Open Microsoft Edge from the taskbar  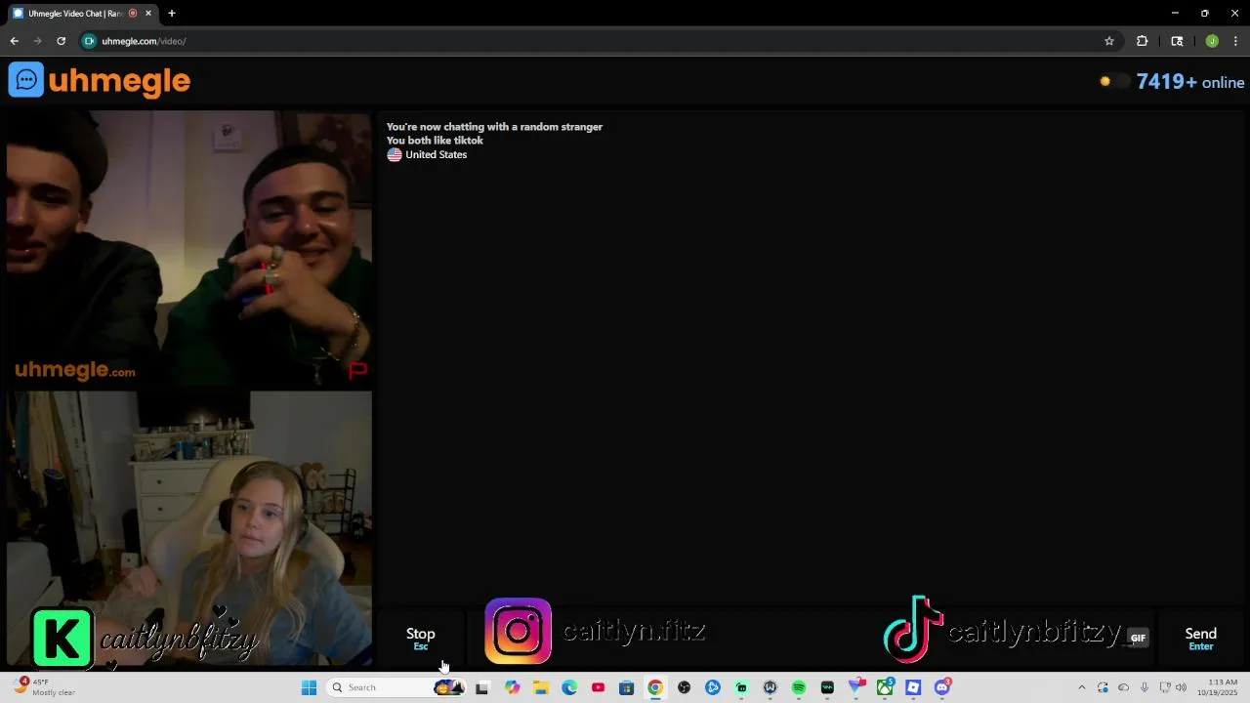point(569,687)
